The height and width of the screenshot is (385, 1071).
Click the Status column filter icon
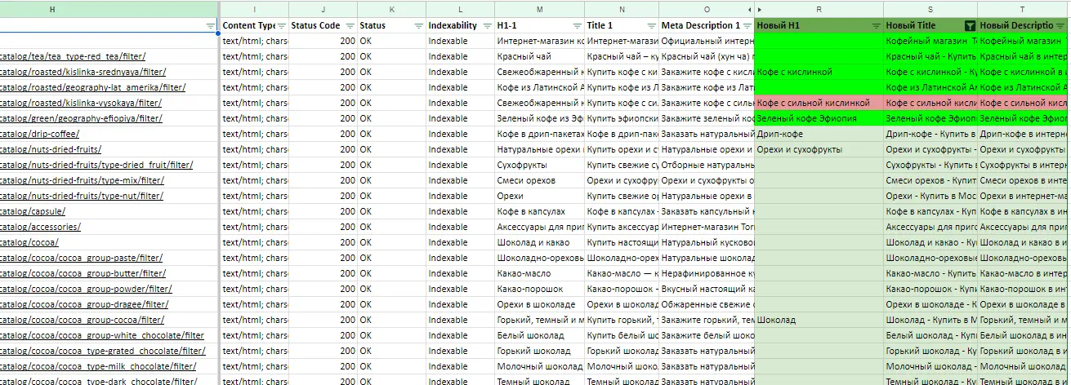pos(419,26)
